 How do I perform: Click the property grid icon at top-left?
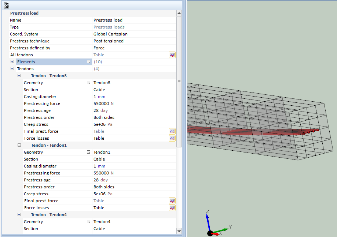(x=6, y=5)
